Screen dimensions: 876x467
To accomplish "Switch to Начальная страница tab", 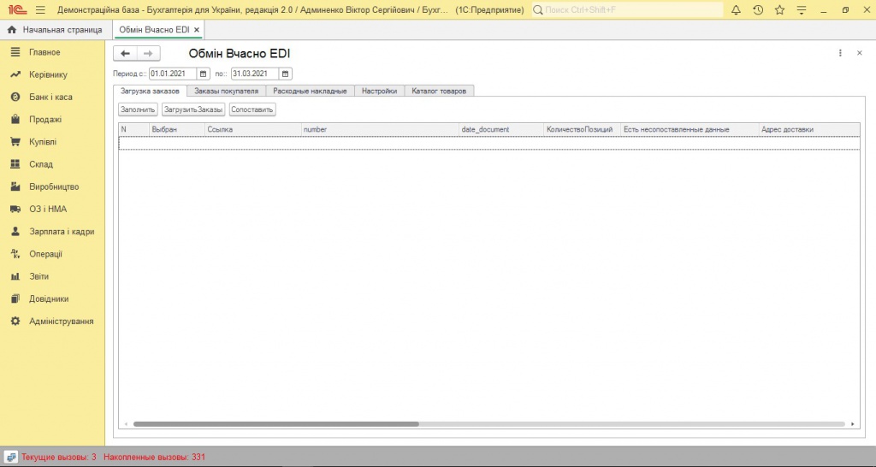I will point(56,30).
